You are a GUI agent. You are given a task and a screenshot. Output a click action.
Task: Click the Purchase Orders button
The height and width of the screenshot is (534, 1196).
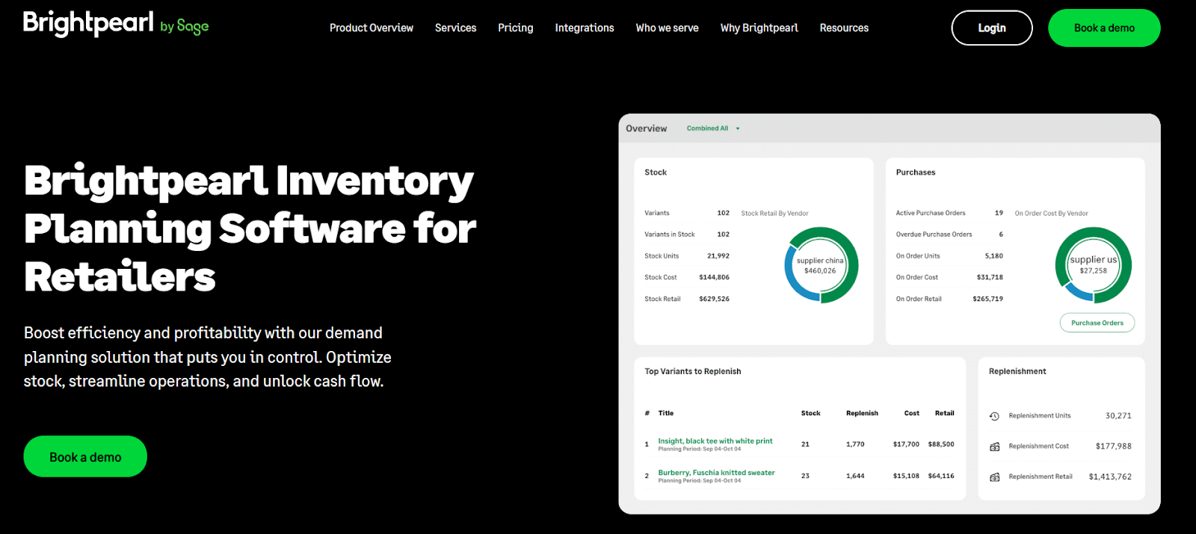coord(1097,323)
